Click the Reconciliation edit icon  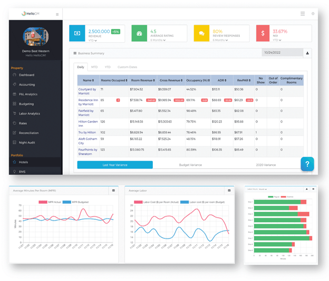14,133
